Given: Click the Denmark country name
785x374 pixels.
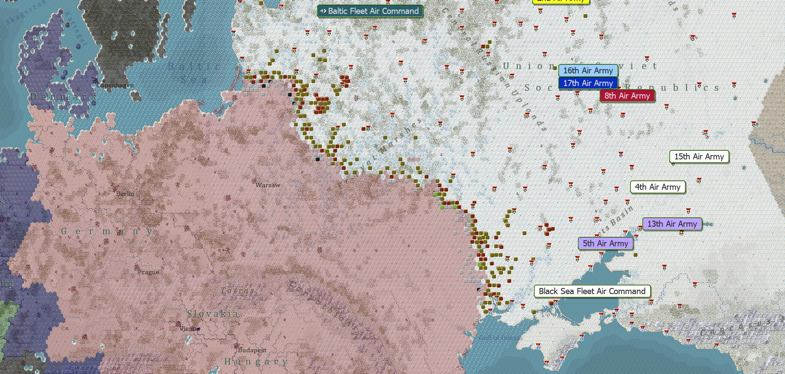Looking at the screenshot, I should click(63, 96).
